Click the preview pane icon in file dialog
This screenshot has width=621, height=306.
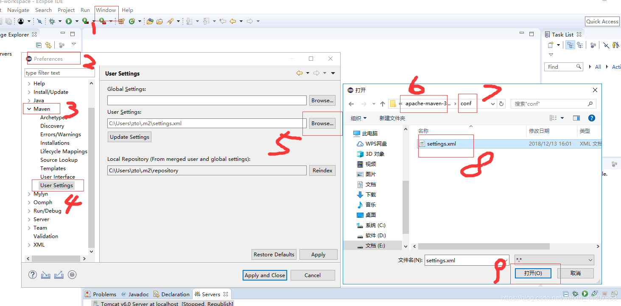[576, 118]
